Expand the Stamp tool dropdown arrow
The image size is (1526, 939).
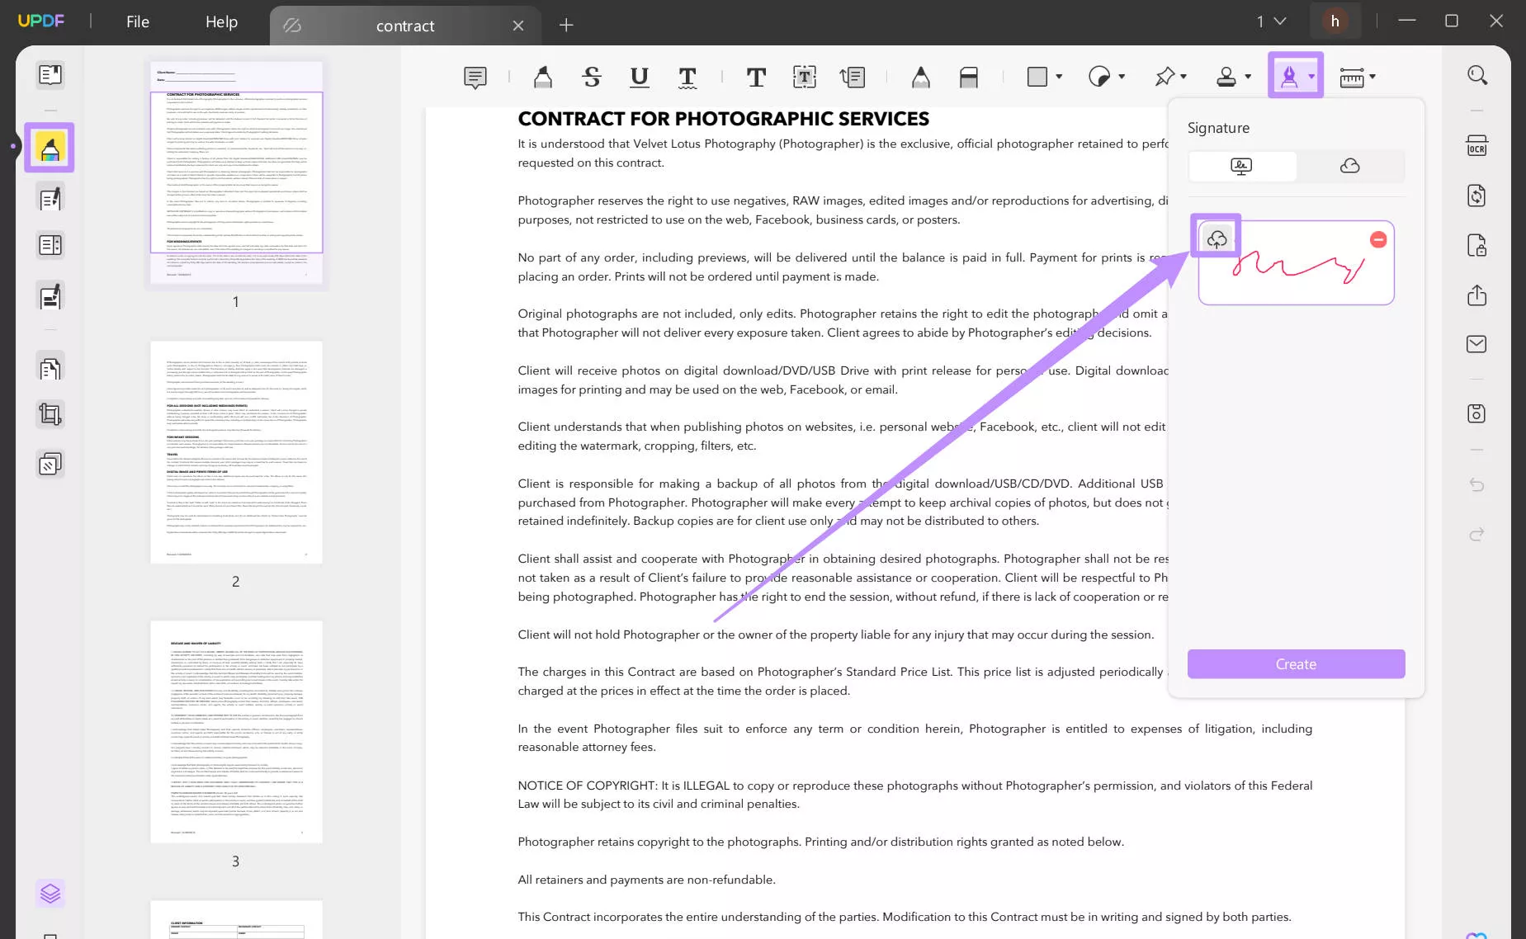[x=1248, y=77]
